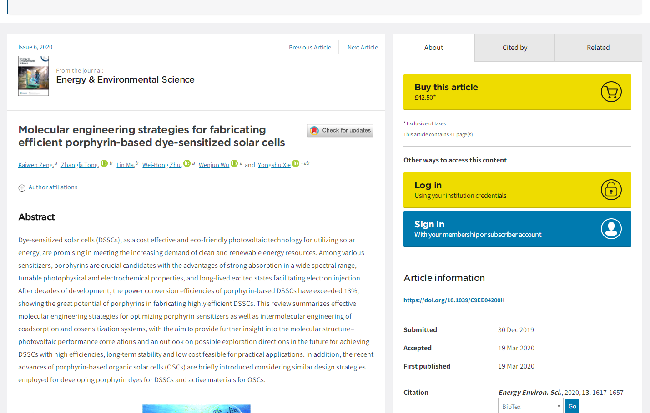Go to the Previous Article
The width and height of the screenshot is (650, 413).
pos(310,47)
